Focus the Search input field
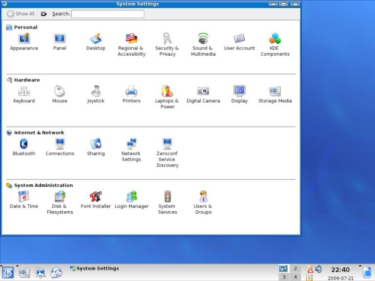Image resolution: width=375 pixels, height=281 pixels. [x=108, y=14]
